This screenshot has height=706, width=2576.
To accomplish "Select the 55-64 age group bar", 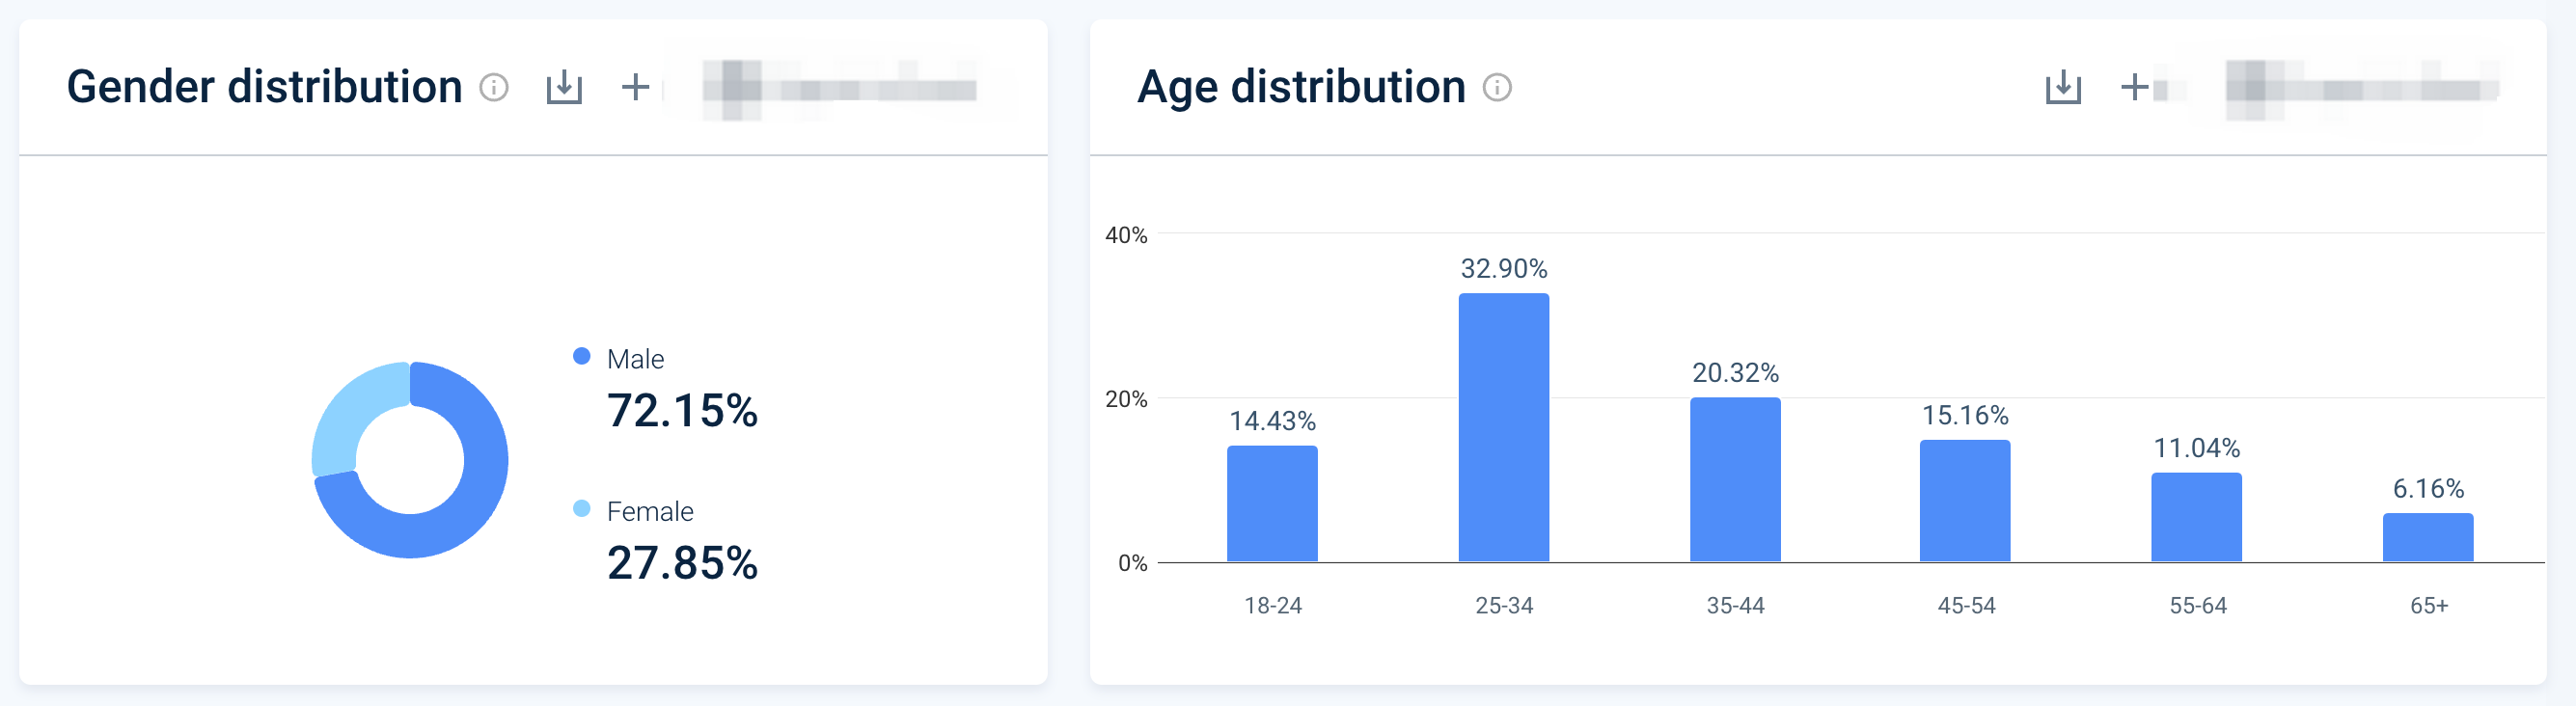I will click(x=2196, y=517).
